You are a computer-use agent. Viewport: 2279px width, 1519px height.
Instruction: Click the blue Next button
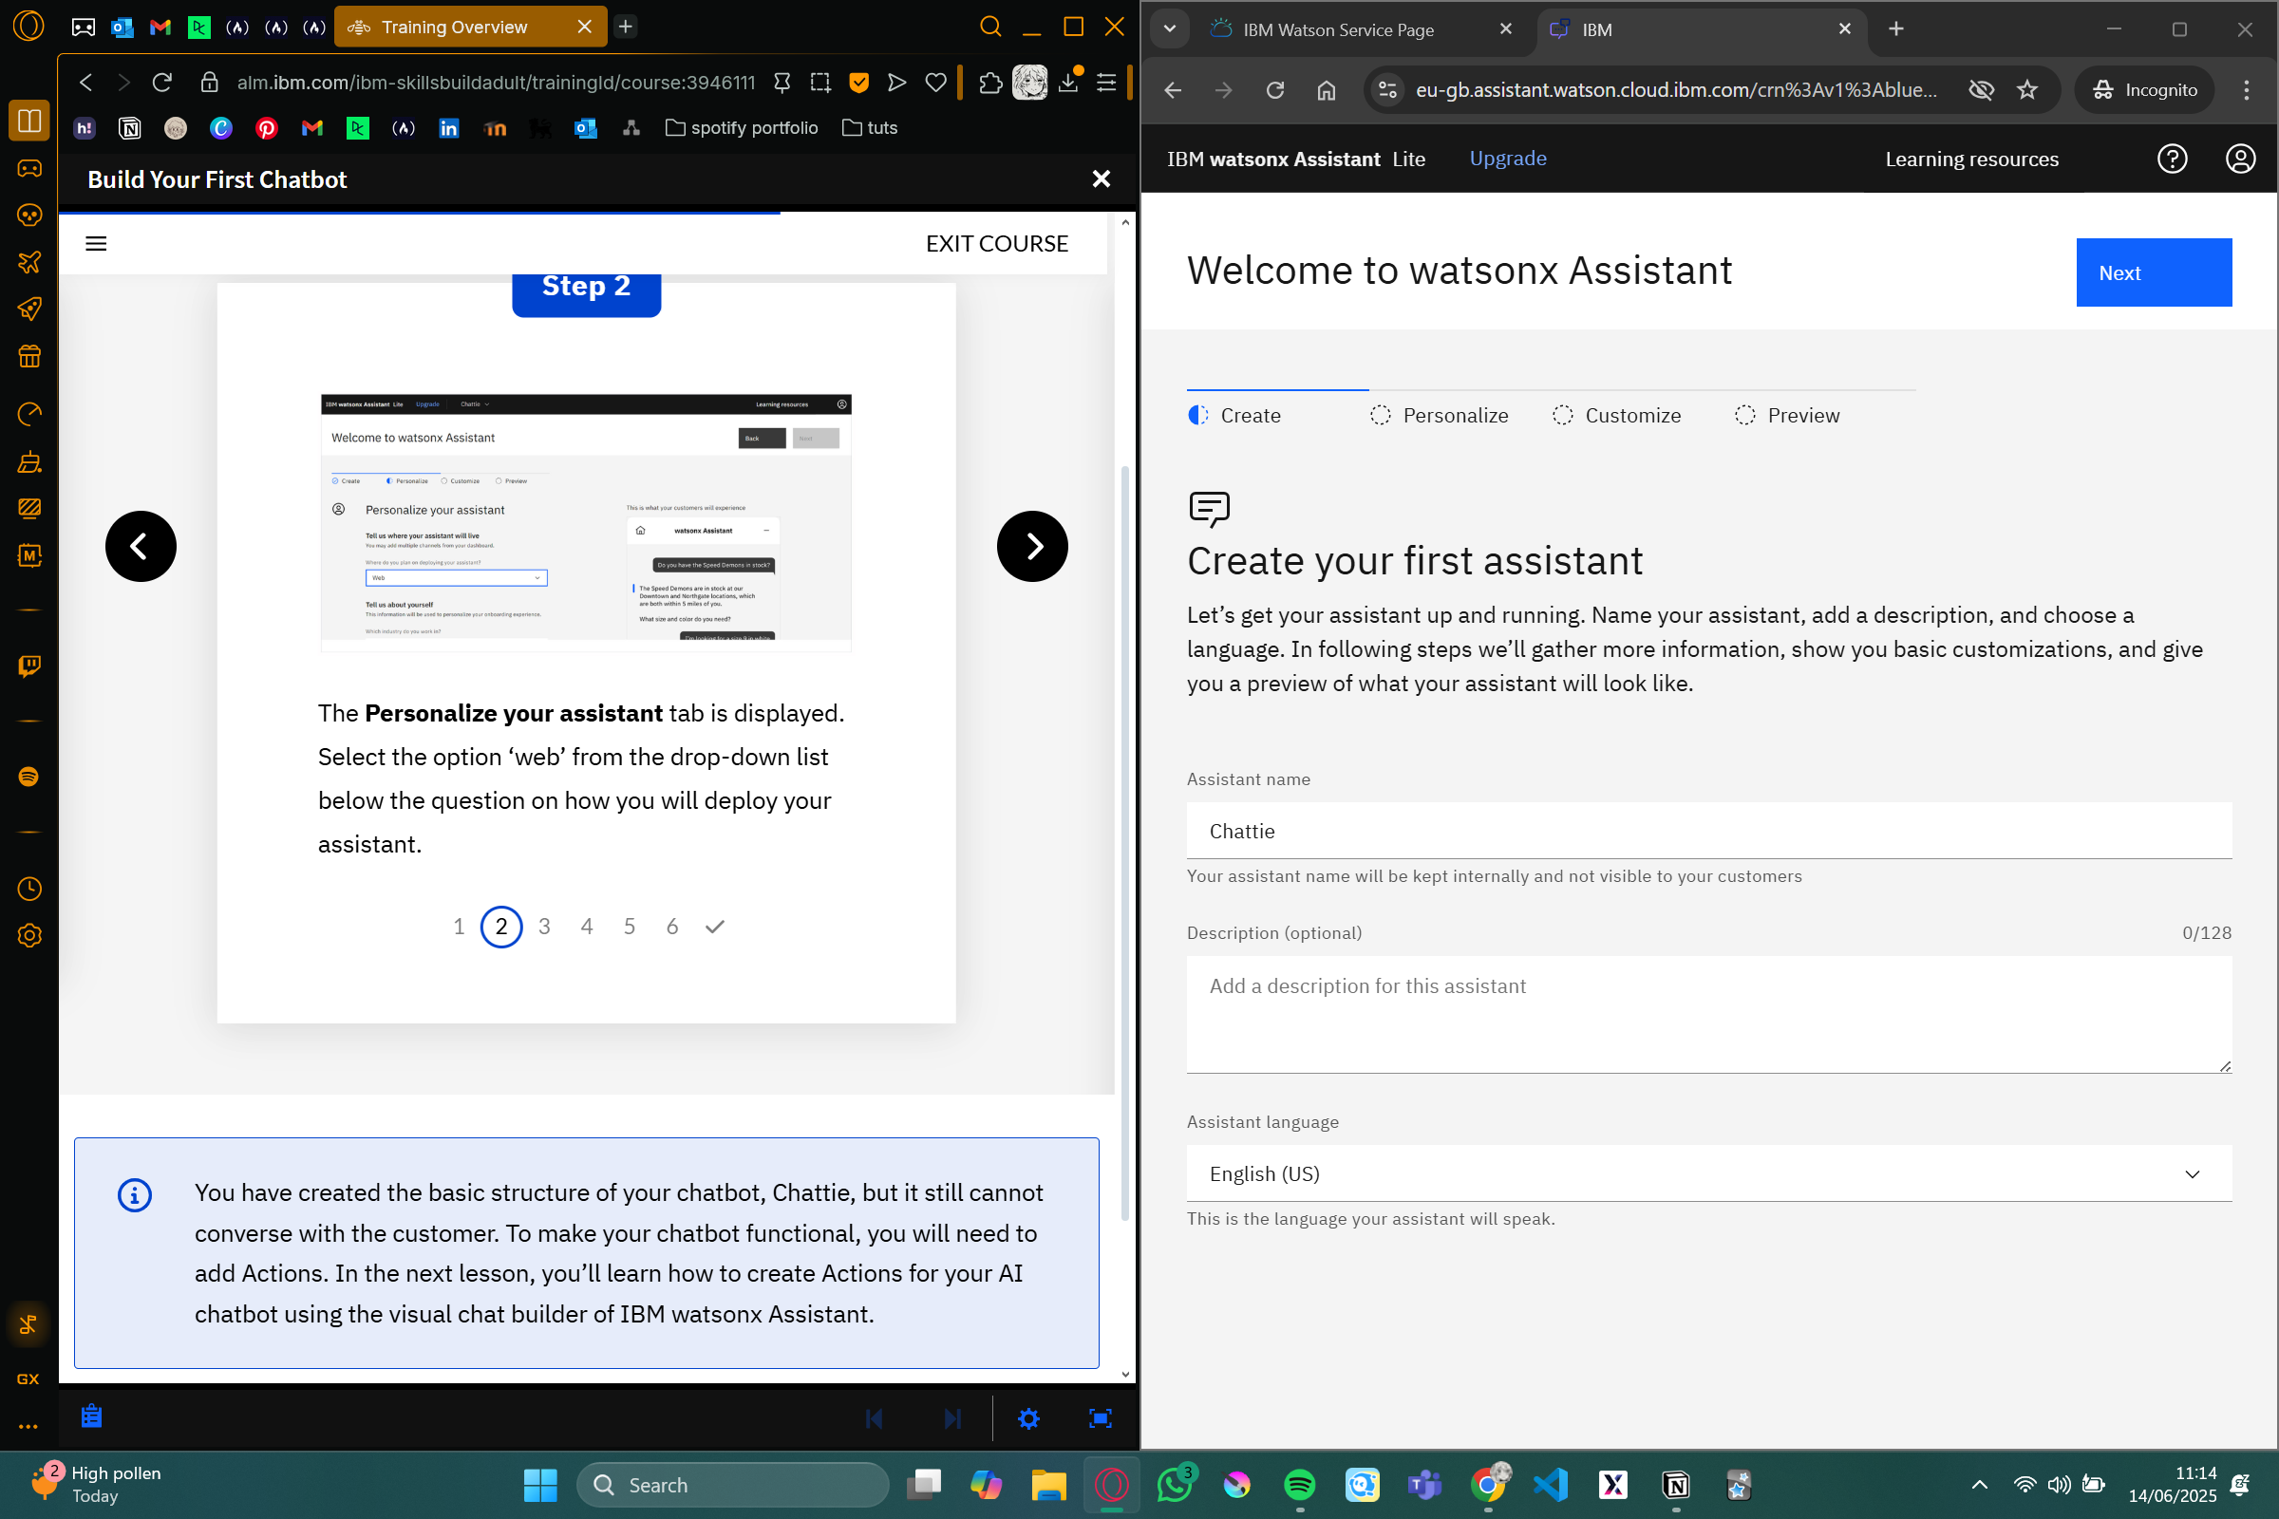tap(2152, 273)
